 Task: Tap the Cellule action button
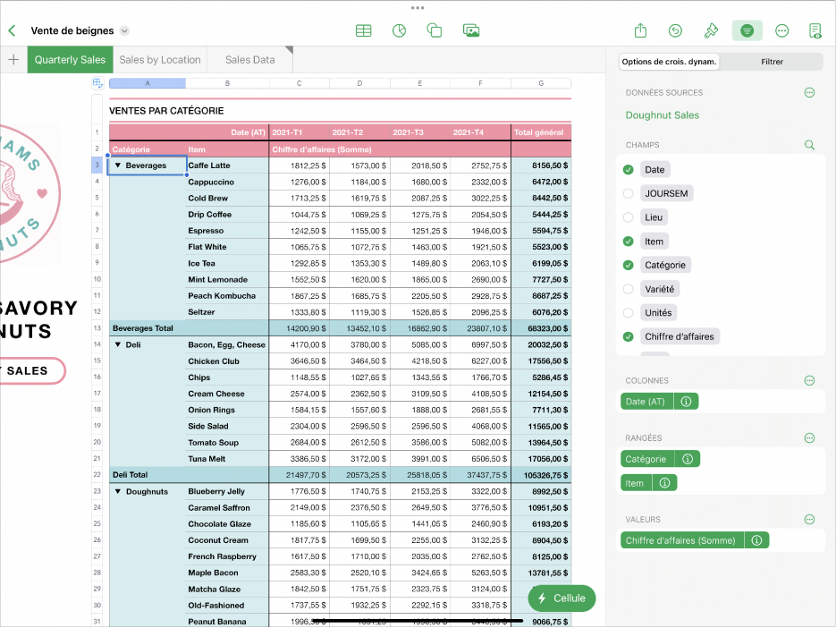click(562, 598)
